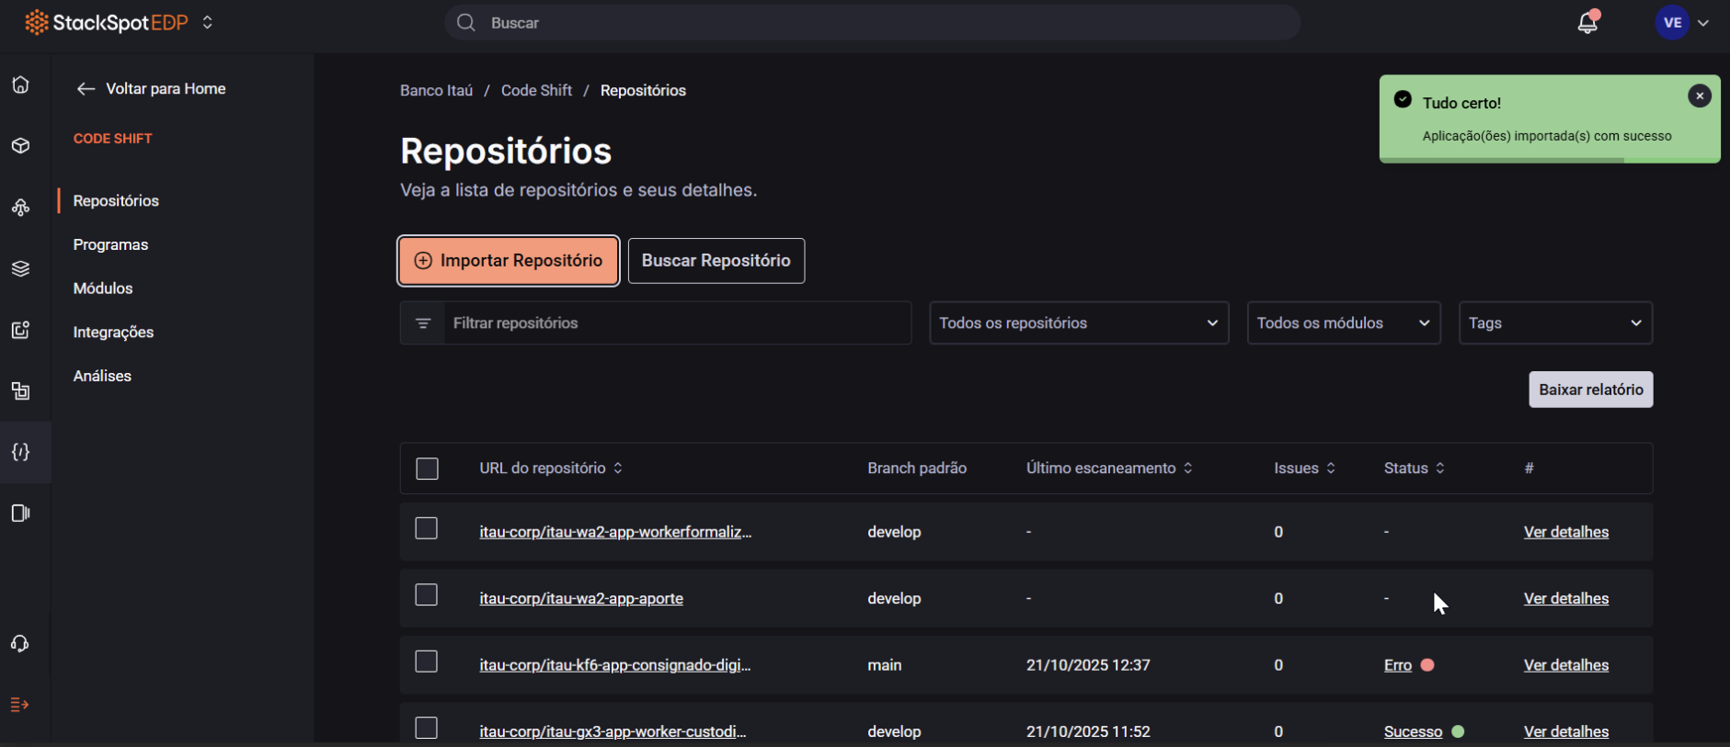Click the headset support icon
The width and height of the screenshot is (1730, 747).
tap(20, 644)
